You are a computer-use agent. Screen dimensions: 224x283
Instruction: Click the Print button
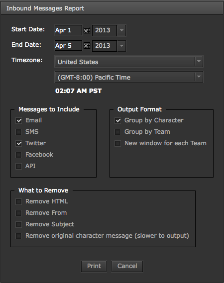94,266
